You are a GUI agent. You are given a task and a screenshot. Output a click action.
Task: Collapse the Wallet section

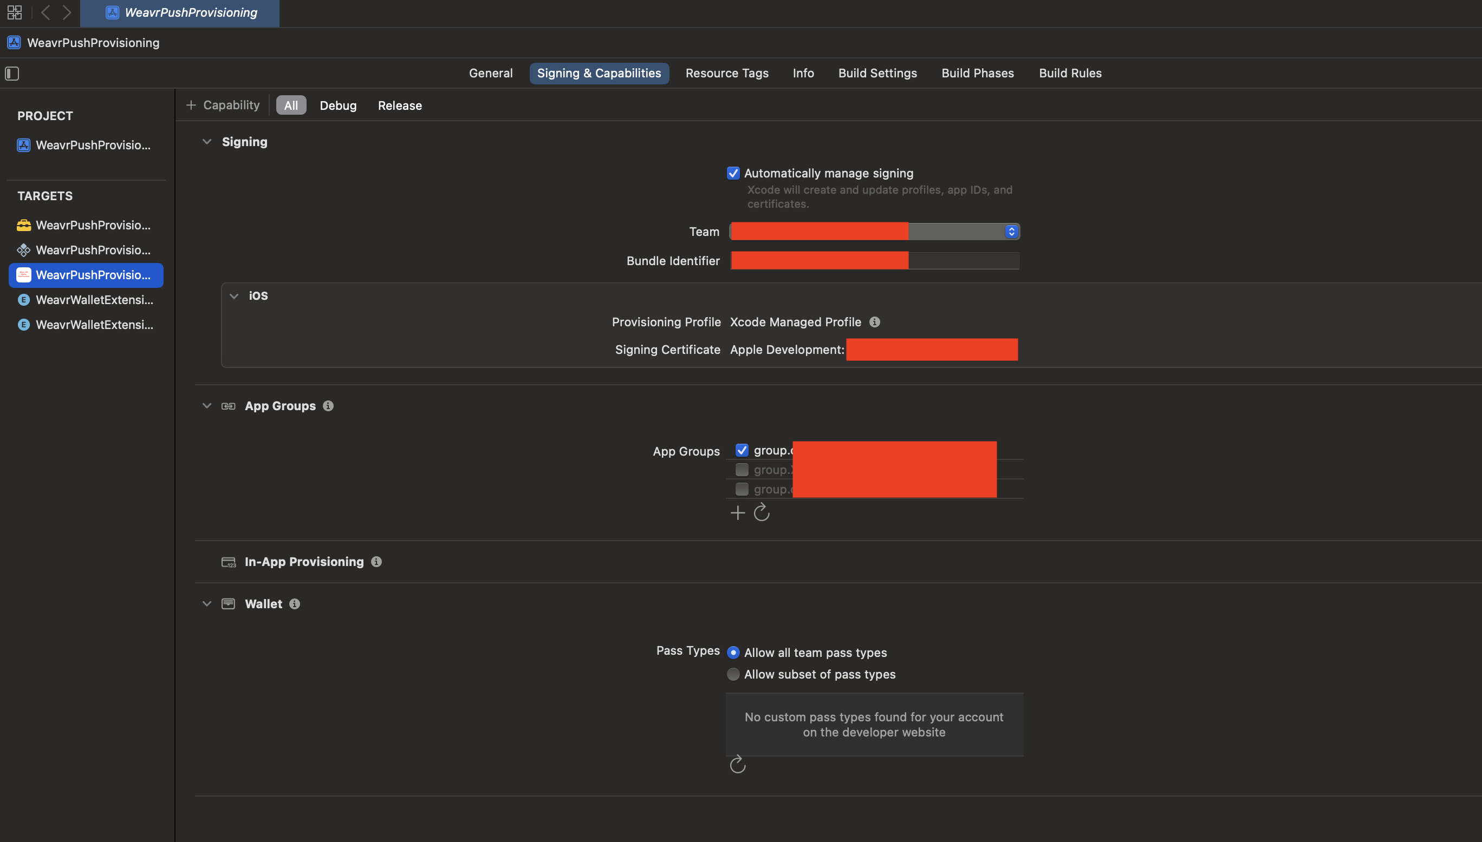tap(206, 604)
